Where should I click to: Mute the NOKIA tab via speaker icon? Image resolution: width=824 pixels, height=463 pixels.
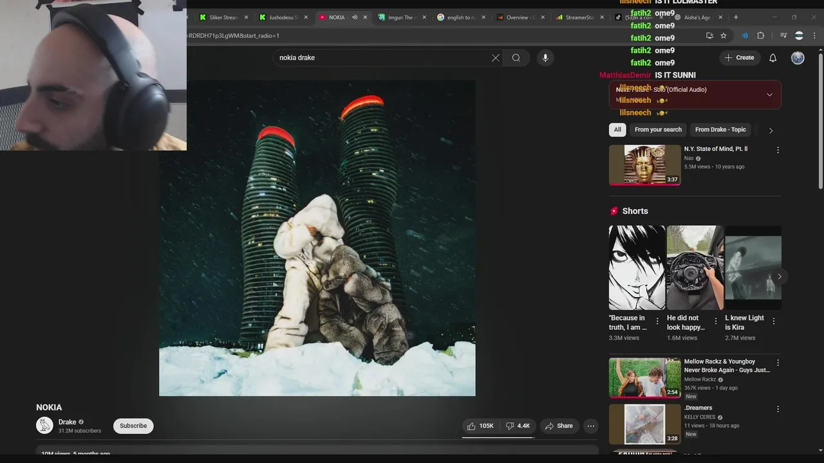coord(354,17)
